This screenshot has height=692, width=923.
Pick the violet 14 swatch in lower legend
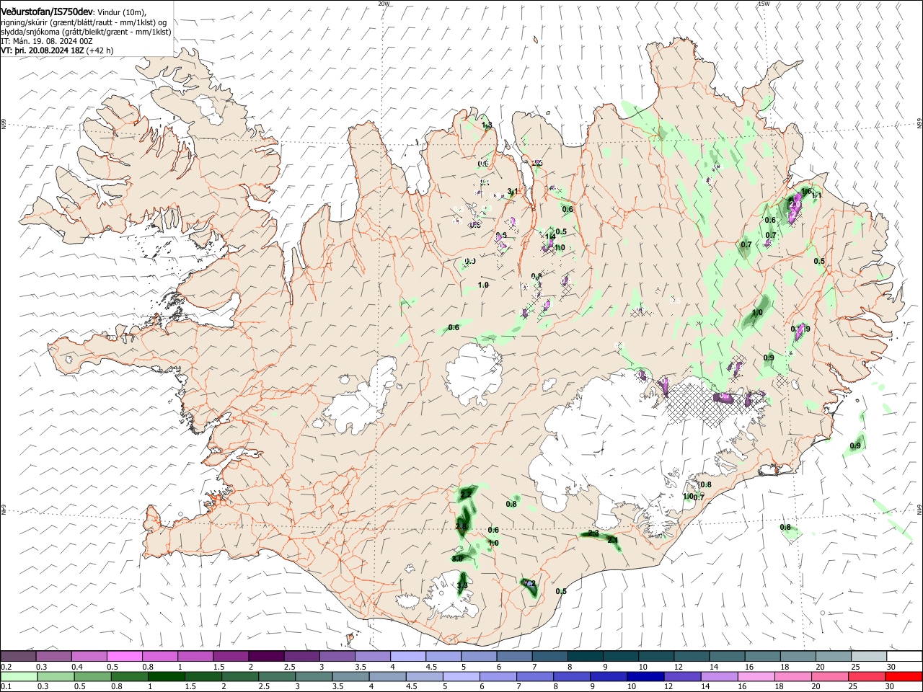click(720, 676)
